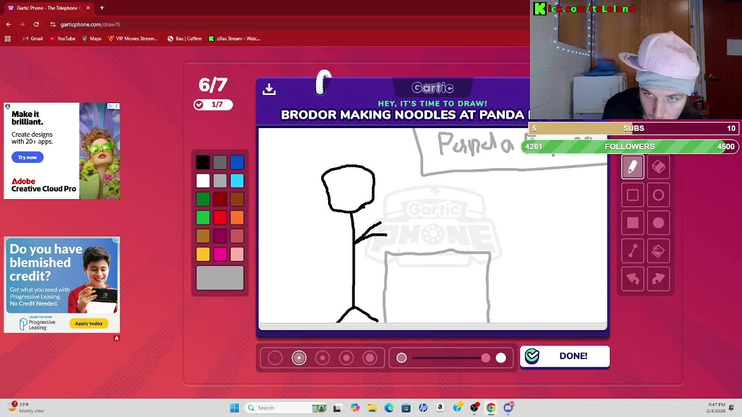Image resolution: width=742 pixels, height=417 pixels.
Task: Open Discord from the taskbar
Action: [508, 408]
